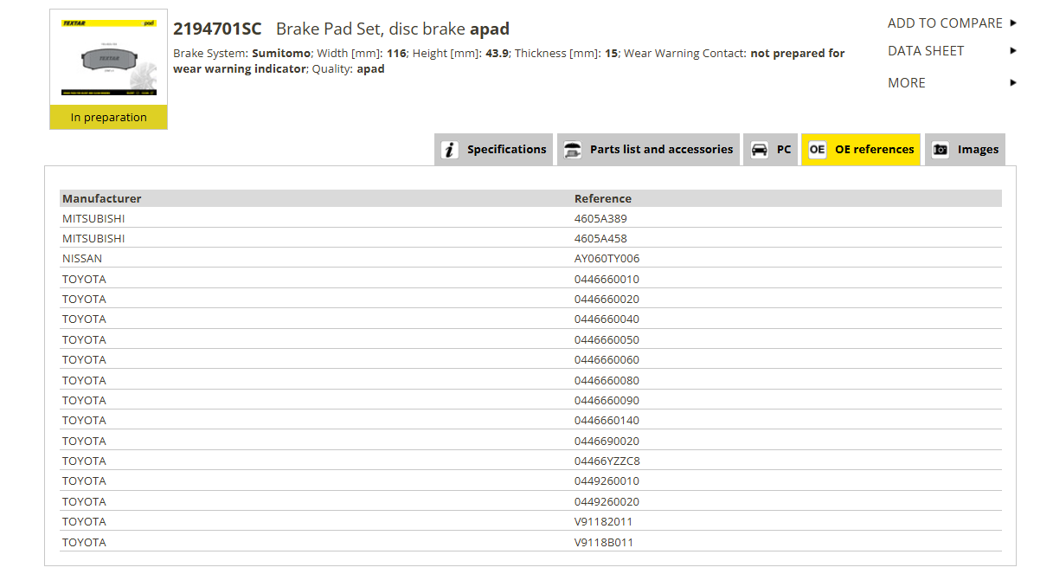This screenshot has height=574, width=1053.
Task: Click the Manufacturer column header
Action: click(x=101, y=198)
